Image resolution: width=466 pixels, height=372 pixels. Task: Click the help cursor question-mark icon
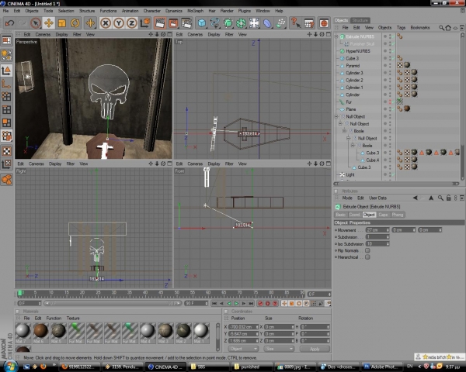pyautogui.click(x=295, y=22)
